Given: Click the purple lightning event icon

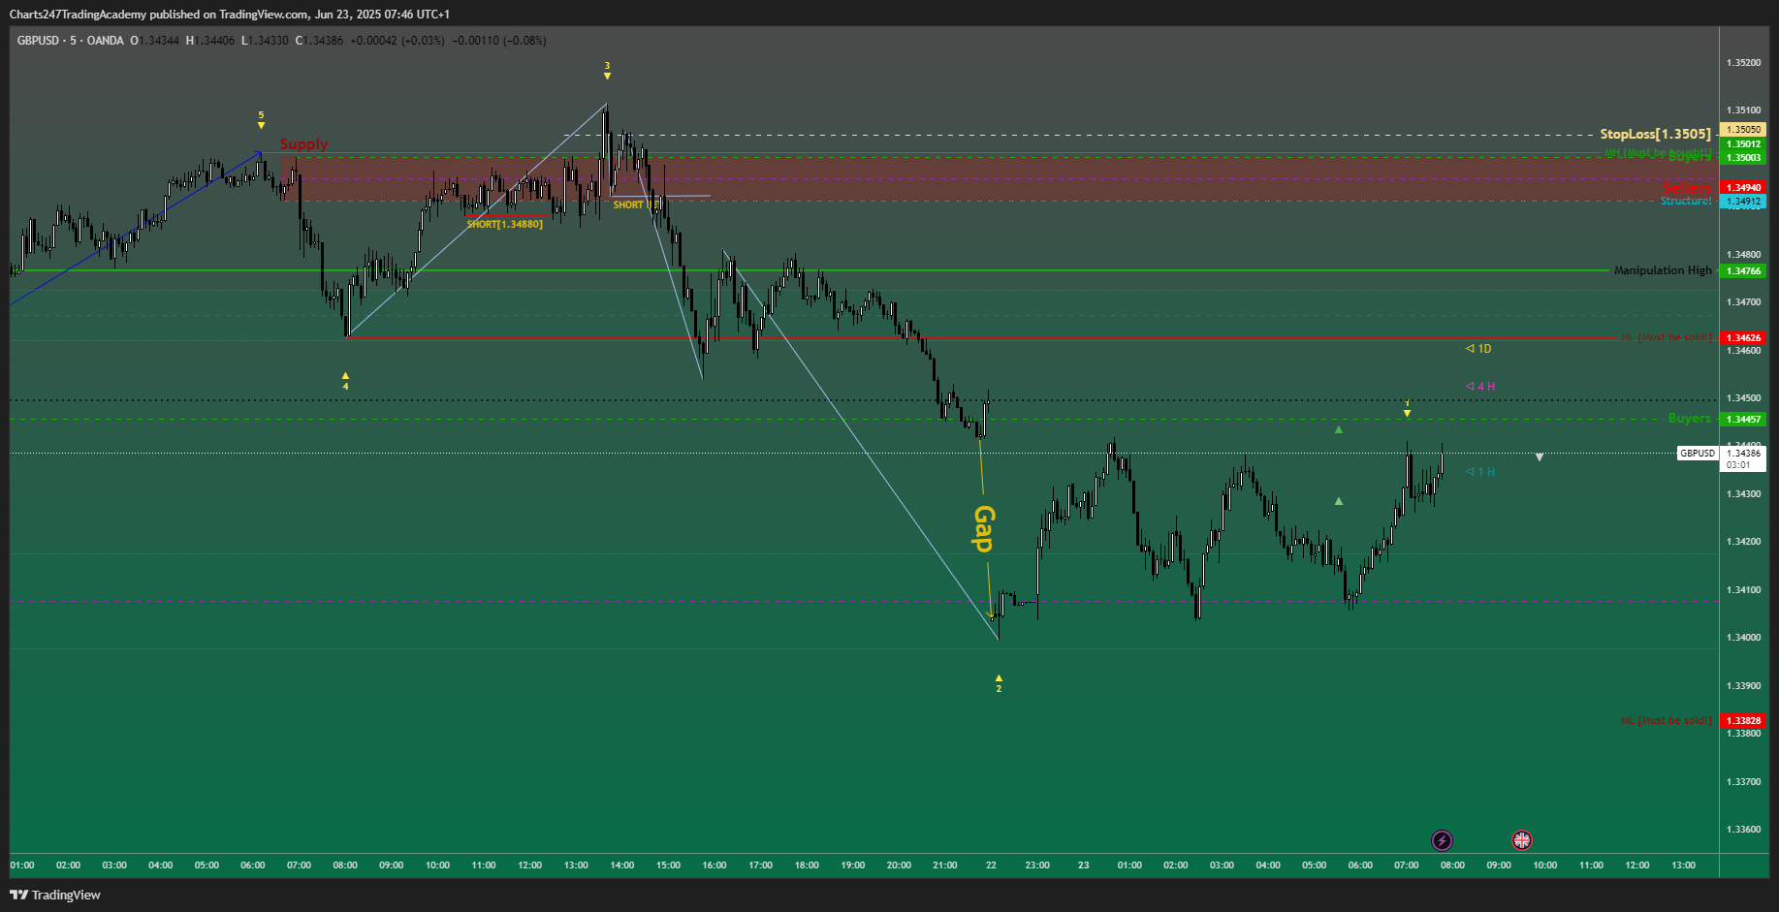Looking at the screenshot, I should 1442,840.
